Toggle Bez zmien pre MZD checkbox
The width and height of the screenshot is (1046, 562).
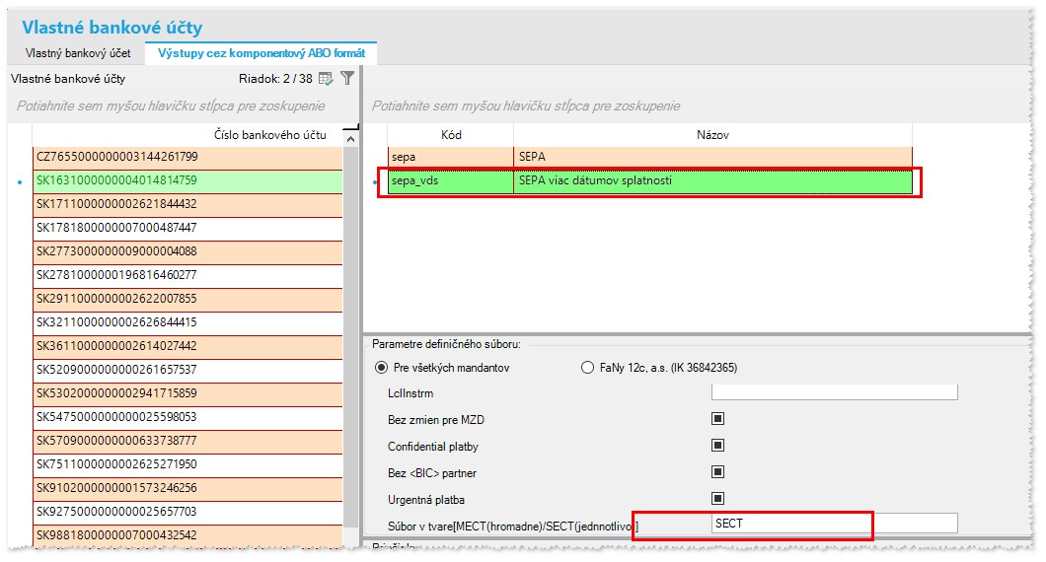pos(717,419)
